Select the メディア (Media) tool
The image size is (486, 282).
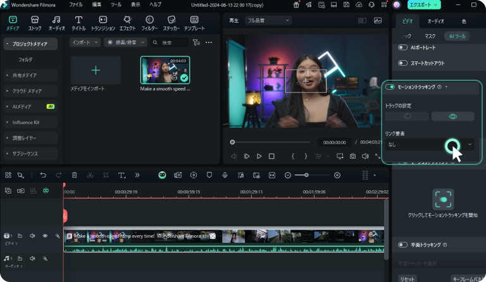click(13, 23)
